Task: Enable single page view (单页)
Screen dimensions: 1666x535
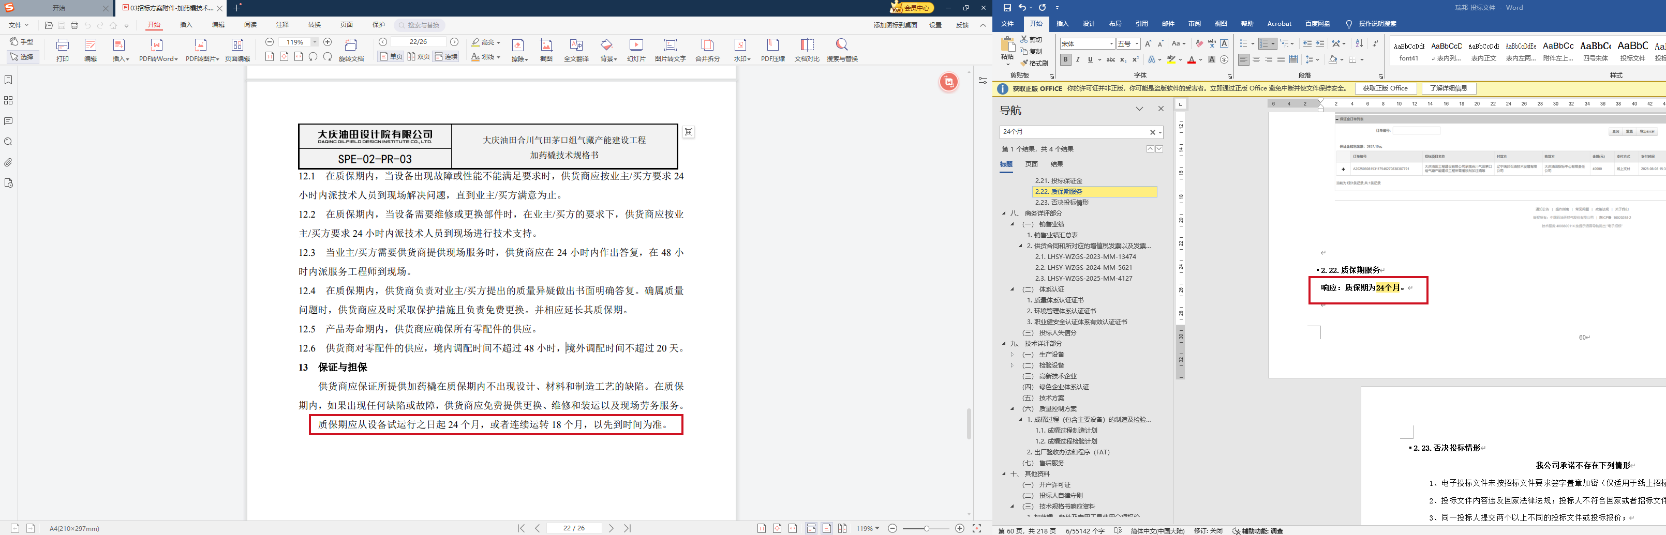Action: 391,57
